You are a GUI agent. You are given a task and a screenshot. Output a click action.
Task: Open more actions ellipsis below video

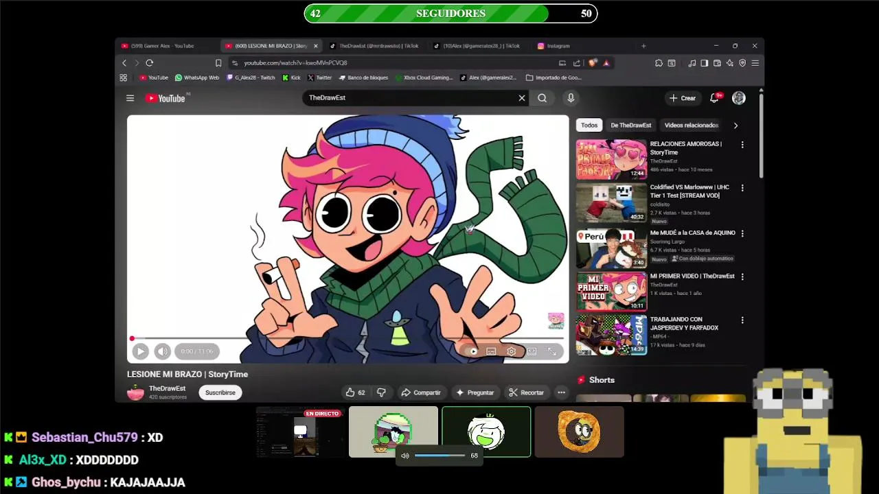561,392
